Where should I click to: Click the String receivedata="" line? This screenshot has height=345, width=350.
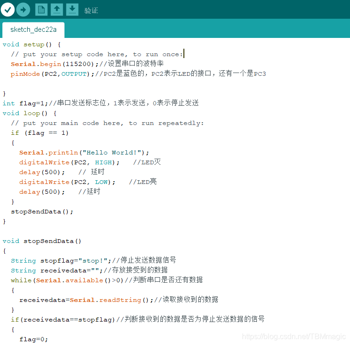89,270
